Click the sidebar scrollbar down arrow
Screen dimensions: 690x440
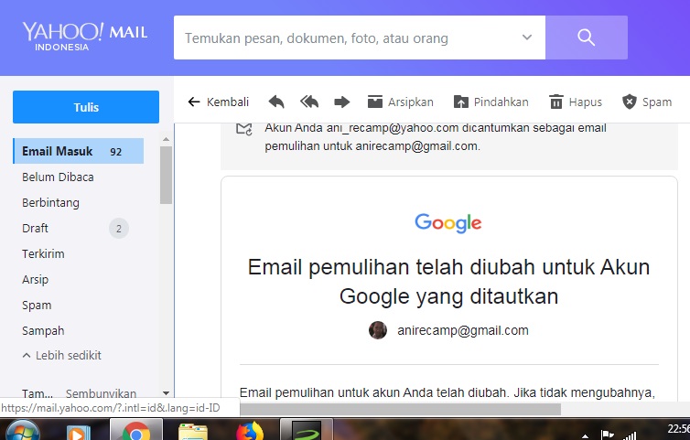pyautogui.click(x=166, y=393)
